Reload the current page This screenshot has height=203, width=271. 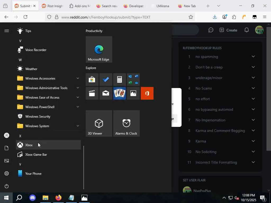[x=25, y=17]
